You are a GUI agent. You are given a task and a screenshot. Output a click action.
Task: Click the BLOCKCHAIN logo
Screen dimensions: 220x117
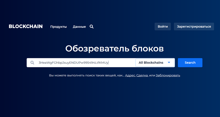point(26,26)
